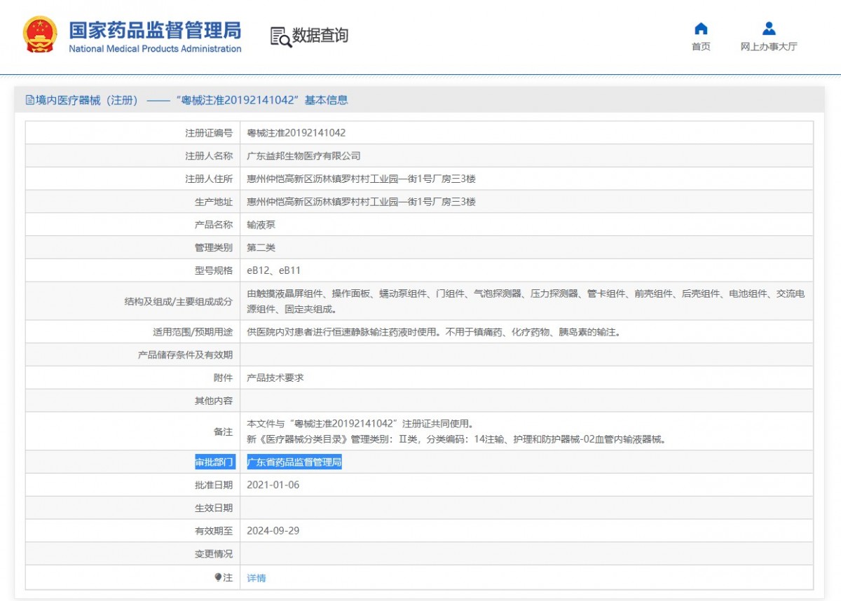Screen dimensions: 841x601
Task: Select the 数据查询 heading text
Action: (x=320, y=36)
